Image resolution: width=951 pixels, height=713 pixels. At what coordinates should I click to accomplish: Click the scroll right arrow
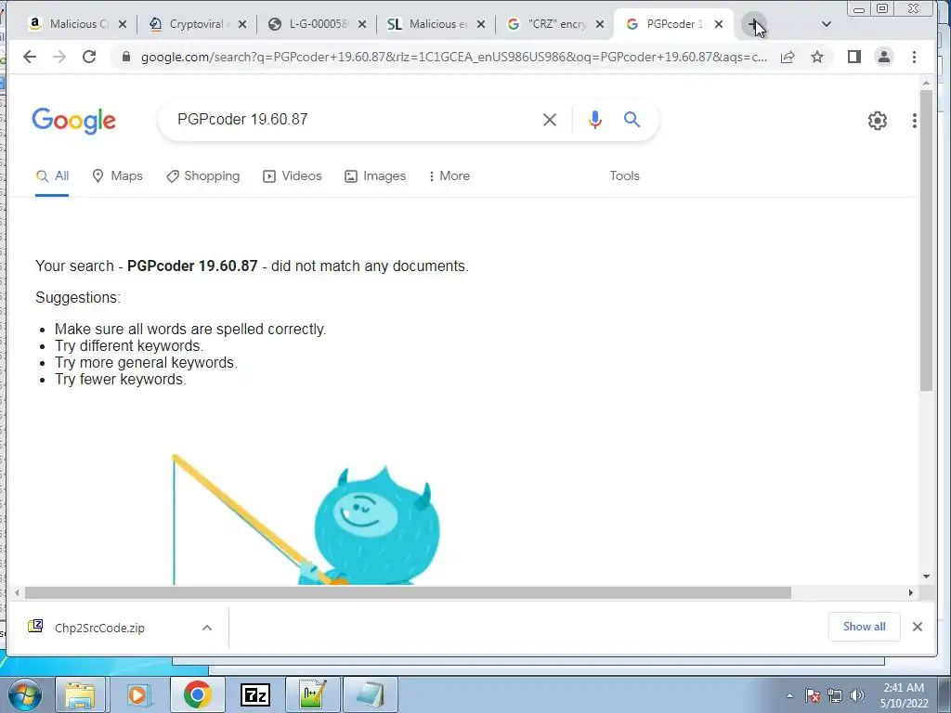click(x=910, y=593)
